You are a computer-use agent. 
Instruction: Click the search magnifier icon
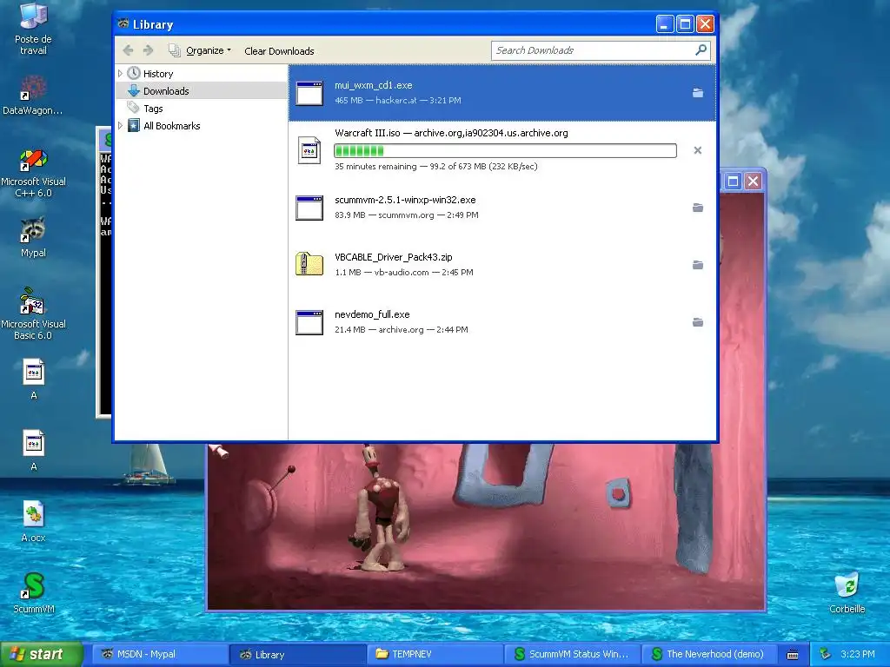coord(701,50)
